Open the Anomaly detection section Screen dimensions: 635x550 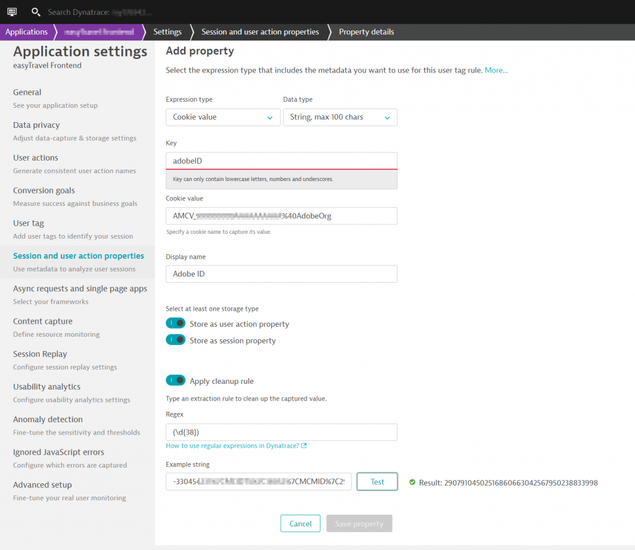pyautogui.click(x=48, y=419)
